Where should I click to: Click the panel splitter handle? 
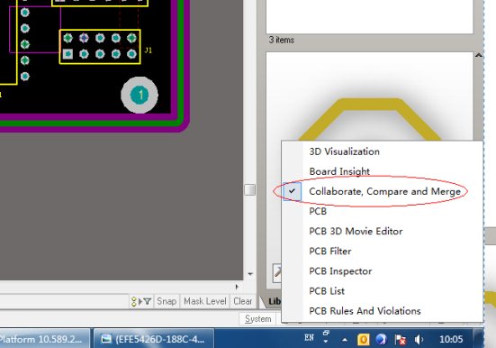tap(250, 190)
